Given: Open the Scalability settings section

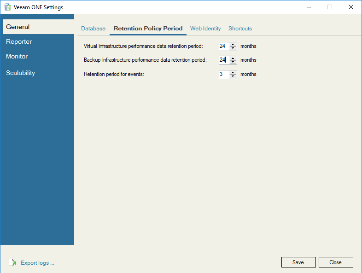Looking at the screenshot, I should pyautogui.click(x=21, y=73).
